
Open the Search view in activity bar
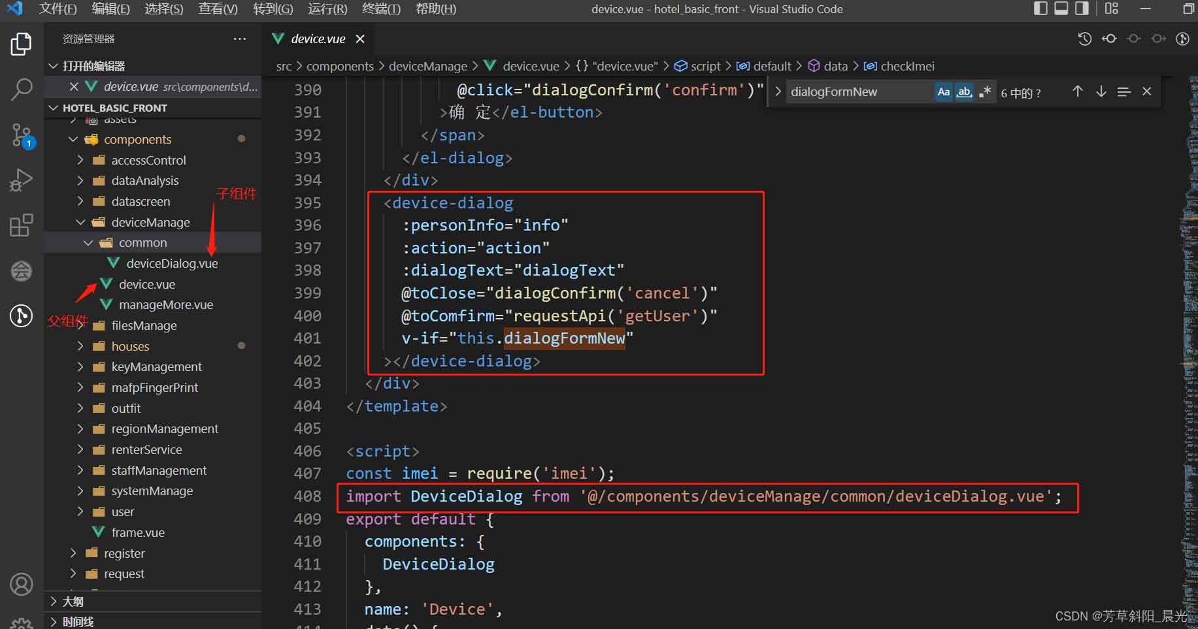[x=21, y=89]
